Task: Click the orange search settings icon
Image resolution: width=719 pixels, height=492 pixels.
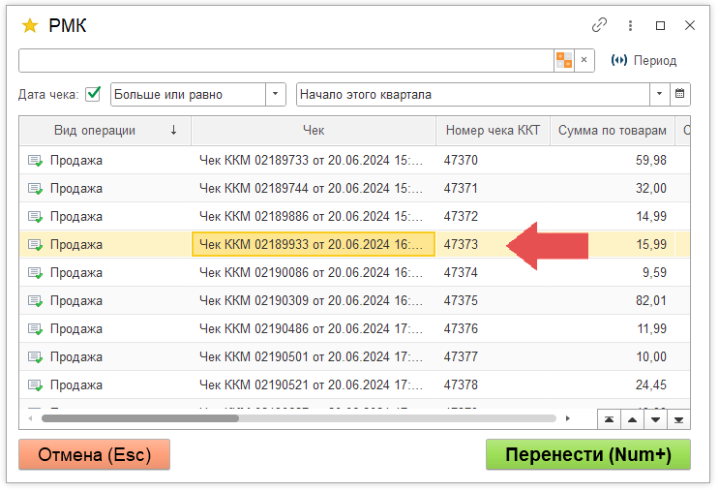Action: point(564,60)
